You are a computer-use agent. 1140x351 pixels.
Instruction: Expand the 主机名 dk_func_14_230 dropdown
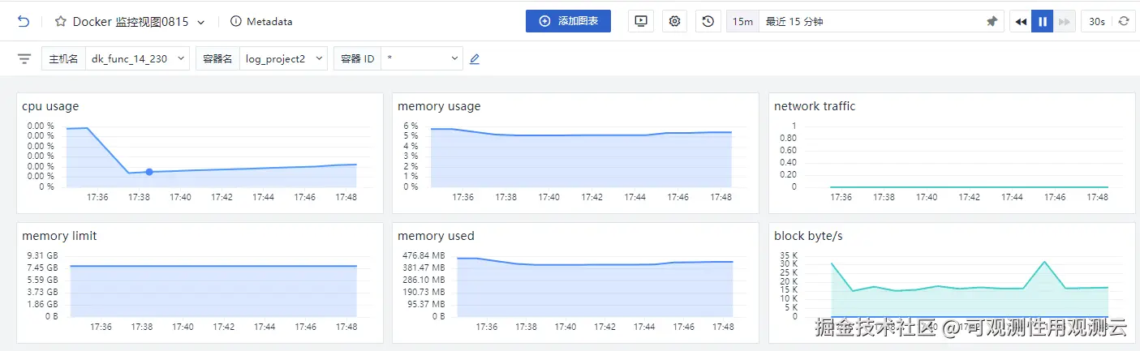coord(137,59)
